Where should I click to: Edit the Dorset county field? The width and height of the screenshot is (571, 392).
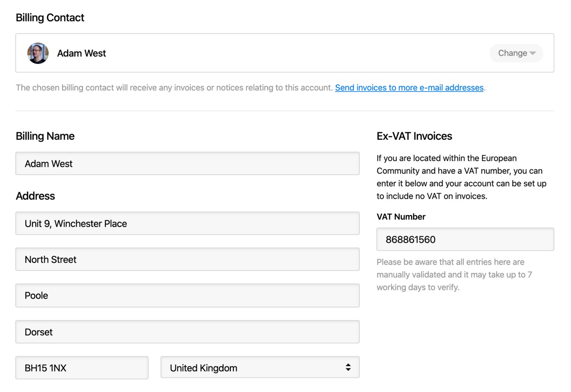[x=187, y=332]
